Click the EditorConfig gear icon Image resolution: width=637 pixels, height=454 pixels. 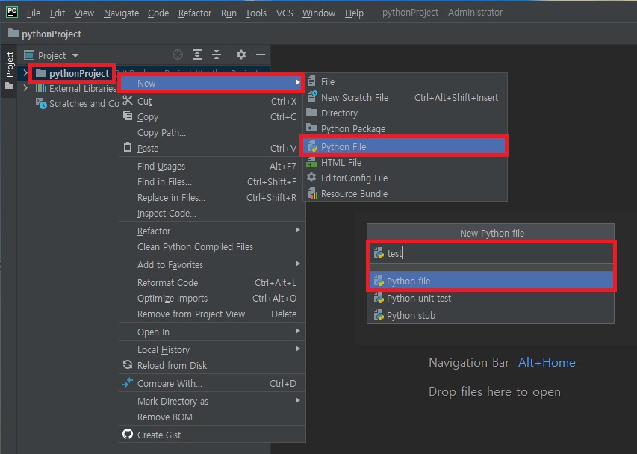[311, 178]
